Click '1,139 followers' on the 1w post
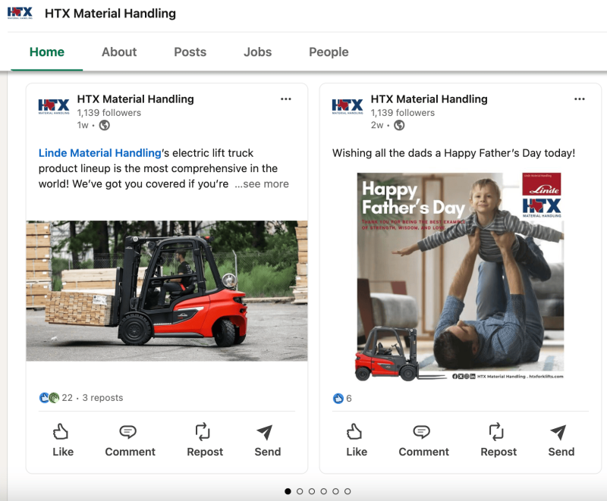The image size is (607, 501). 109,113
